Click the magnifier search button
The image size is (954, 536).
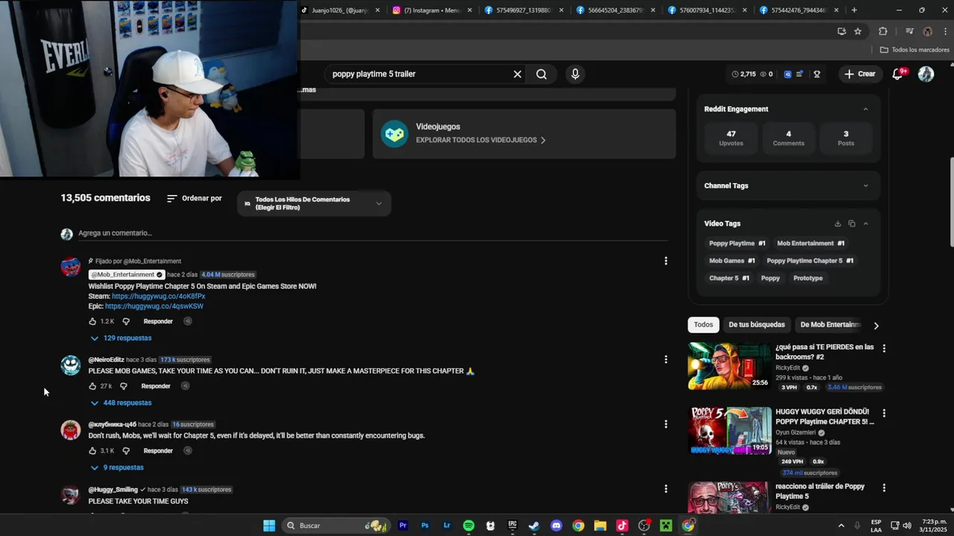542,74
